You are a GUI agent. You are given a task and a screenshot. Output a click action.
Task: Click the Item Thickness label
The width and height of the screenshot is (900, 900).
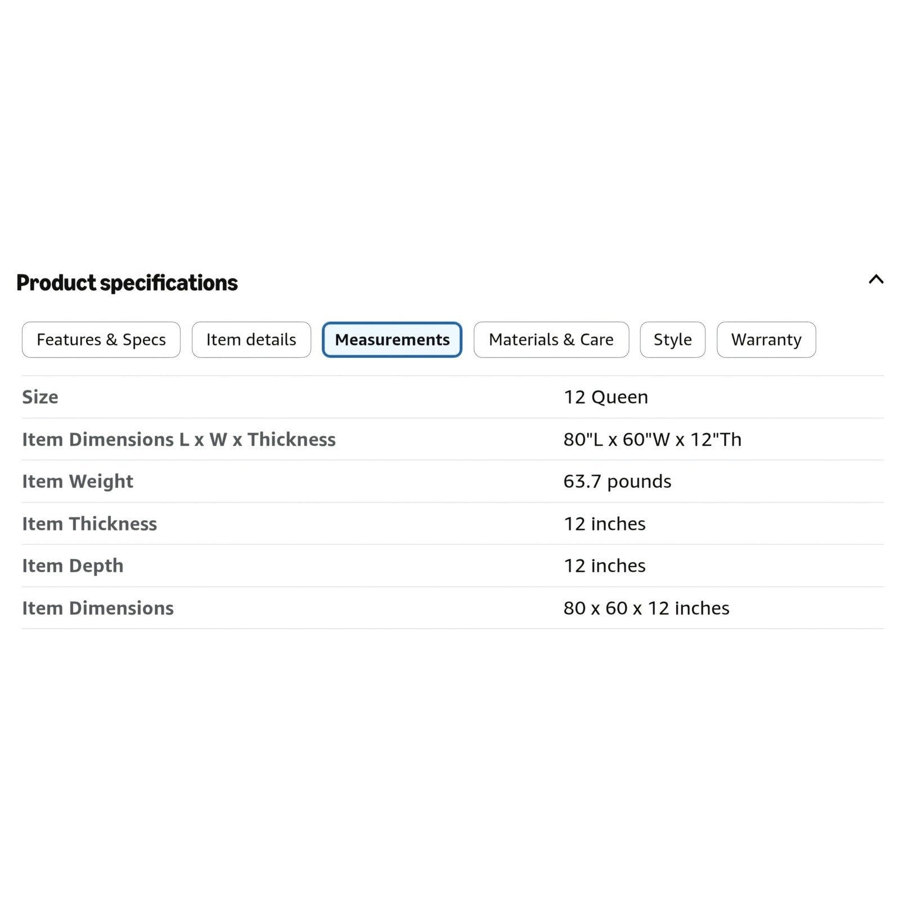tap(89, 524)
